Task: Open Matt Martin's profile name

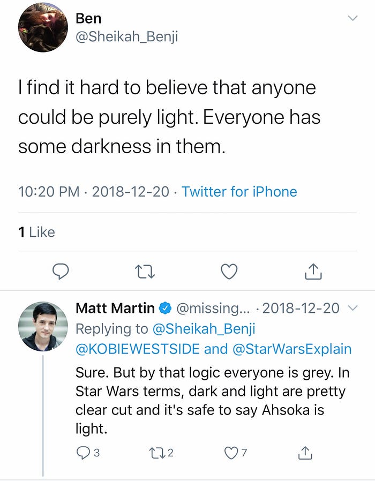Action: (x=115, y=308)
